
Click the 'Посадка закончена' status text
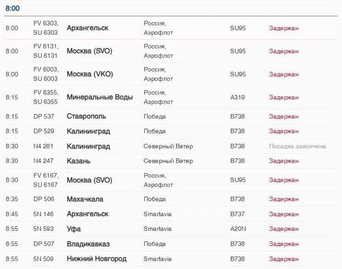coord(297,146)
